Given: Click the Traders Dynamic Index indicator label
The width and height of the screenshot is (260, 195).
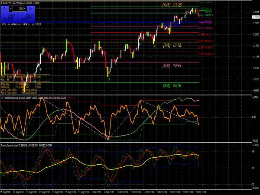Looking at the screenshot, I should [x=26, y=146].
